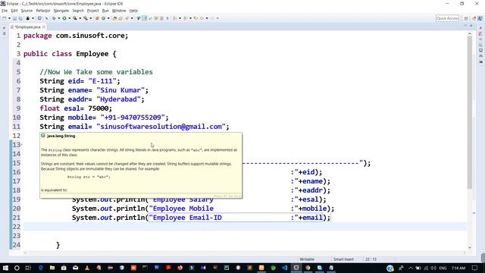Expand the Back navigation history dropdown
The image size is (485, 273).
point(207,18)
